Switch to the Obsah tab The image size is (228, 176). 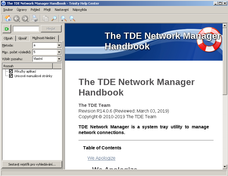coord(8,38)
